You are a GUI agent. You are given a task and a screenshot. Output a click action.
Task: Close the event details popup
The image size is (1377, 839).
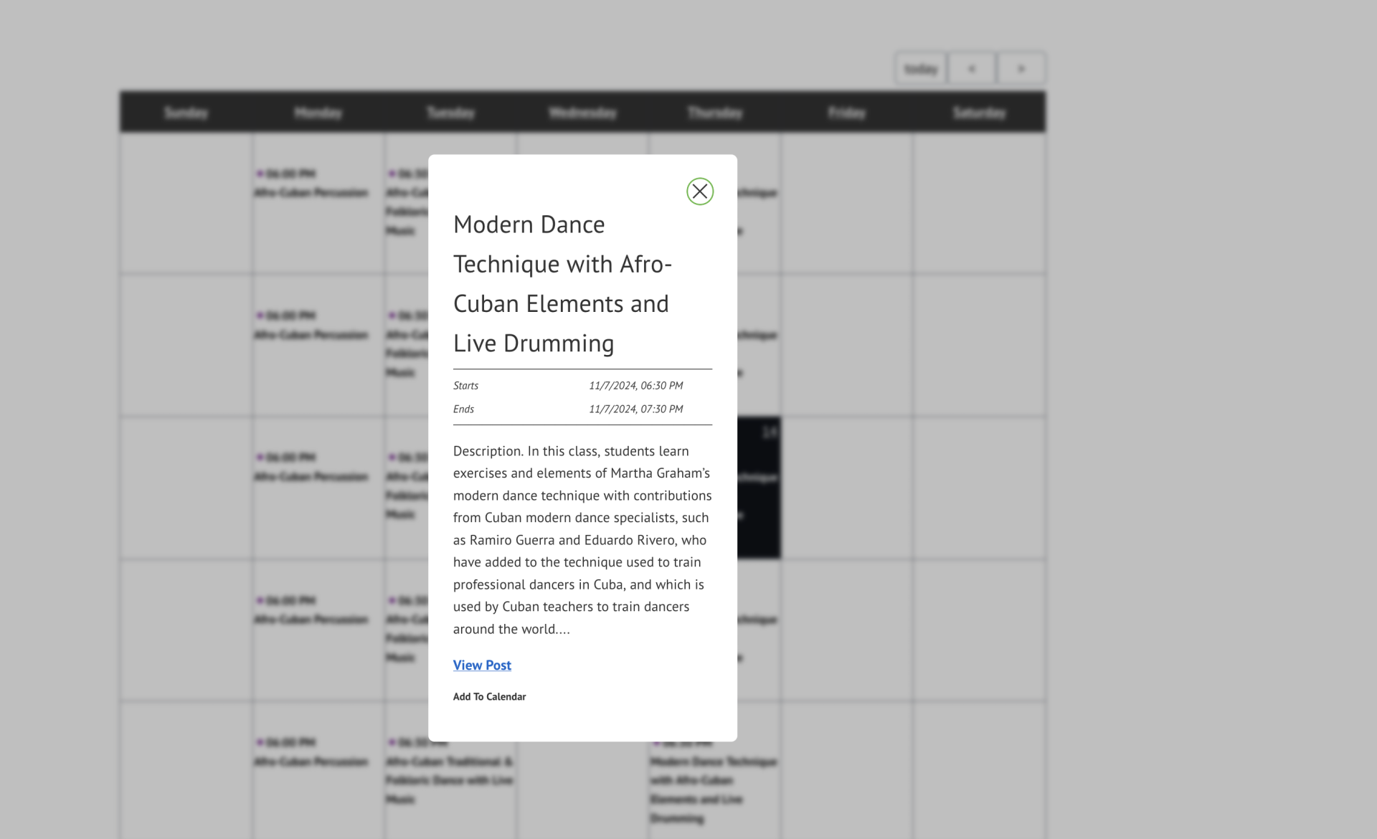[x=699, y=191]
